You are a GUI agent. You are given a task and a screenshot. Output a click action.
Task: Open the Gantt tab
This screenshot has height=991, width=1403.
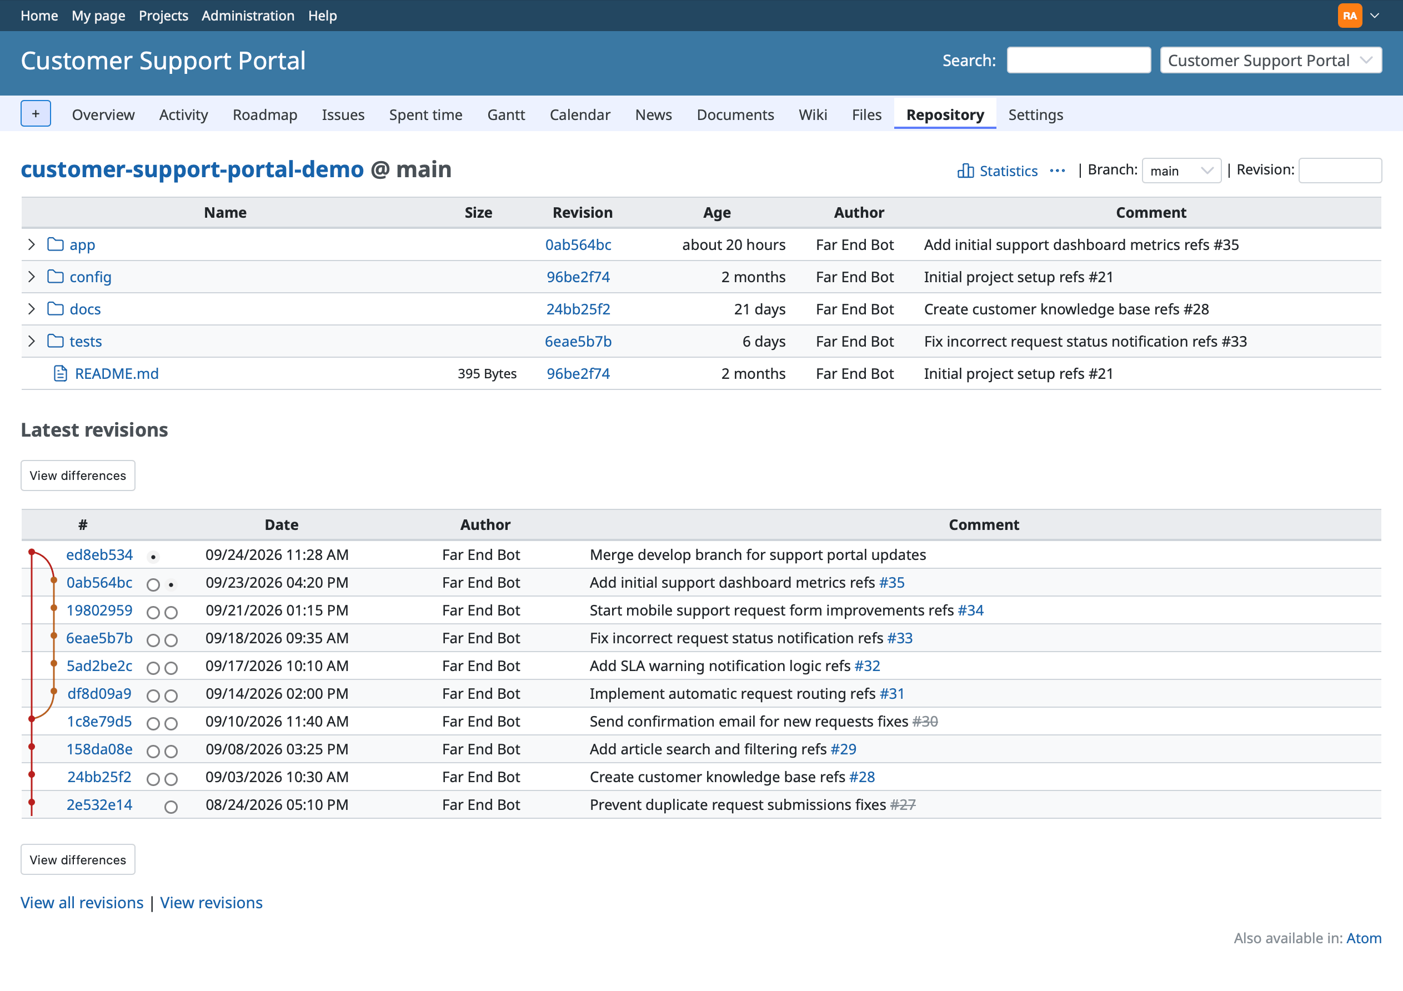[505, 114]
